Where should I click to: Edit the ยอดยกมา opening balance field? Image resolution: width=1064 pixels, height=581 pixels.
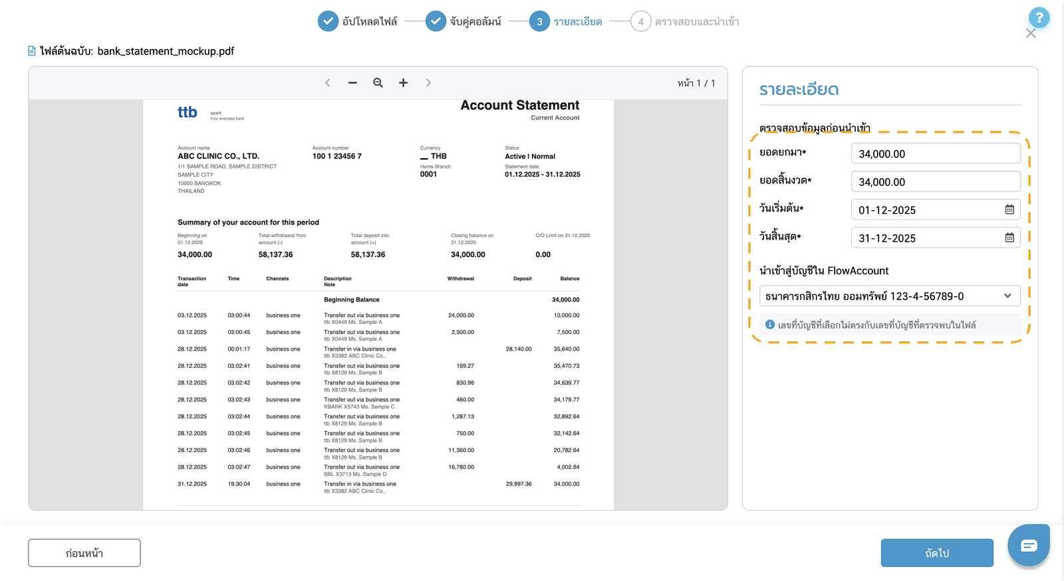tap(936, 153)
